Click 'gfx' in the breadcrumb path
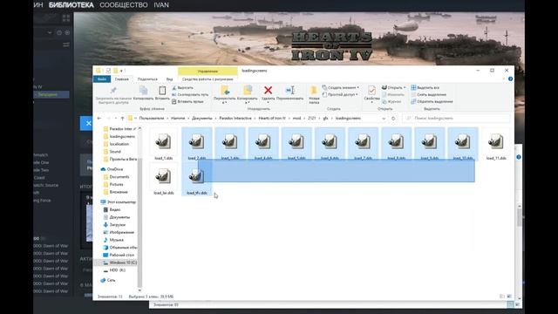Screen dimensions: 558x314 point(325,119)
